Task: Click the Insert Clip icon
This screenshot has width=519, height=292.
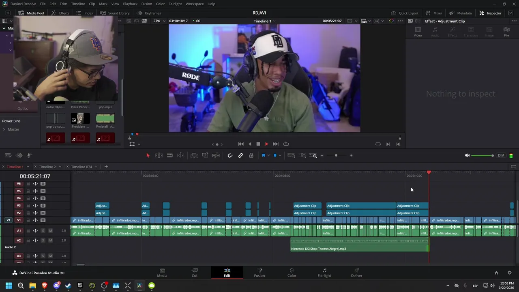Action: click(x=194, y=155)
